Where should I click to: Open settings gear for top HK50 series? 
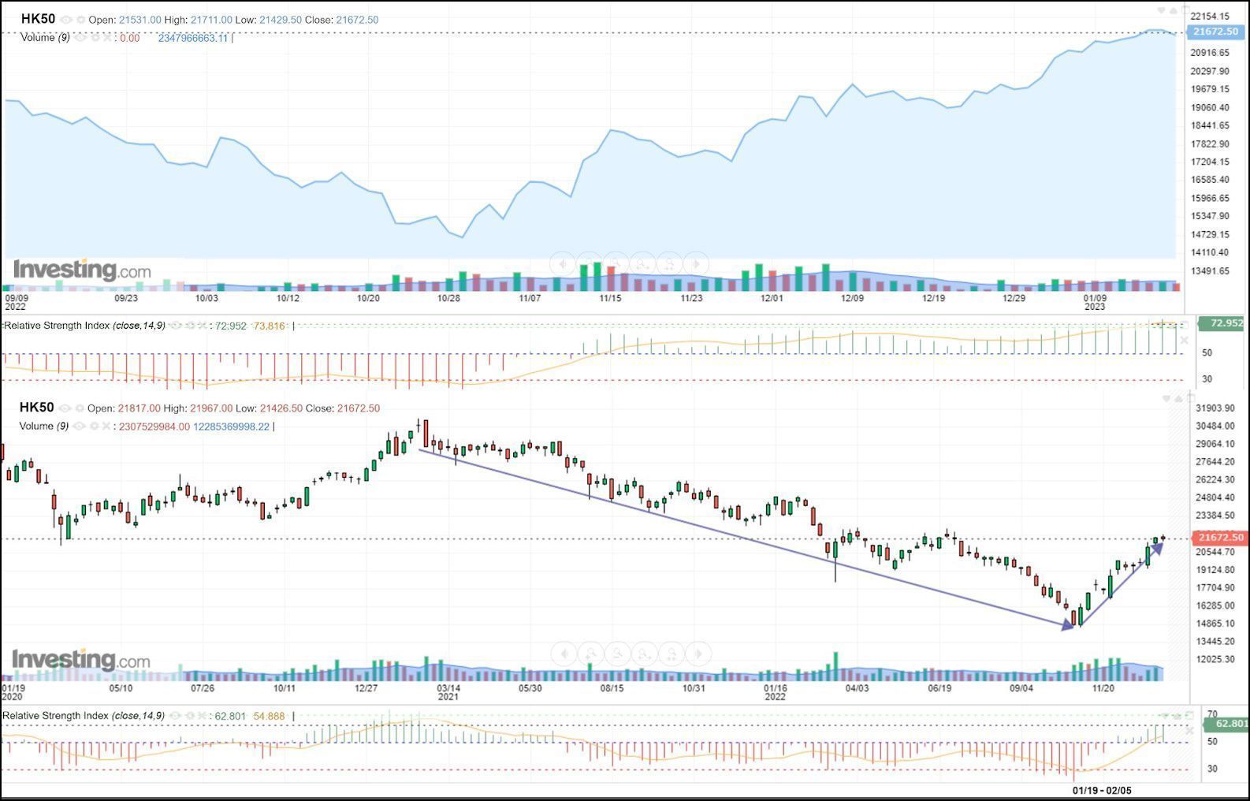(80, 20)
